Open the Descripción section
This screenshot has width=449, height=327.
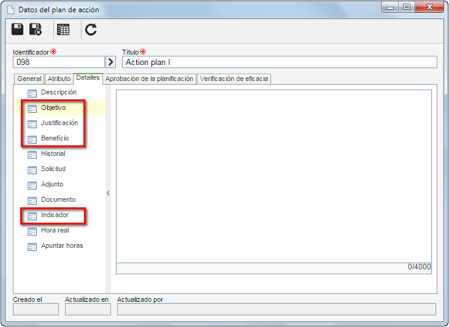coord(59,92)
